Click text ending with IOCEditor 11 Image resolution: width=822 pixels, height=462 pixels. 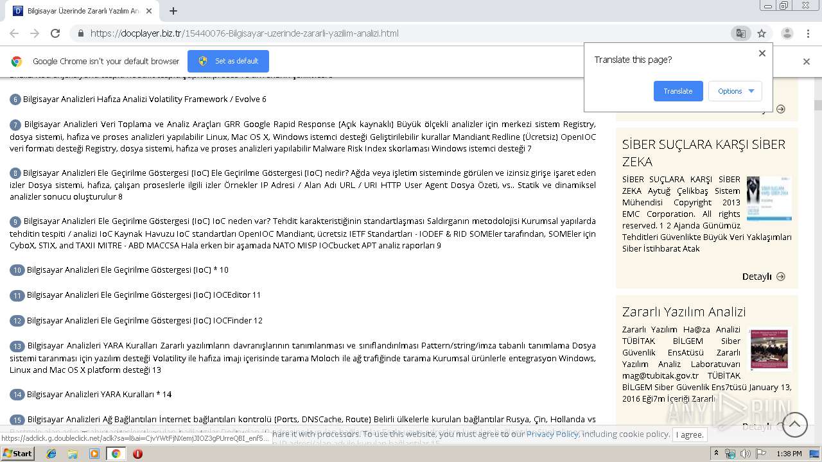[144, 295]
